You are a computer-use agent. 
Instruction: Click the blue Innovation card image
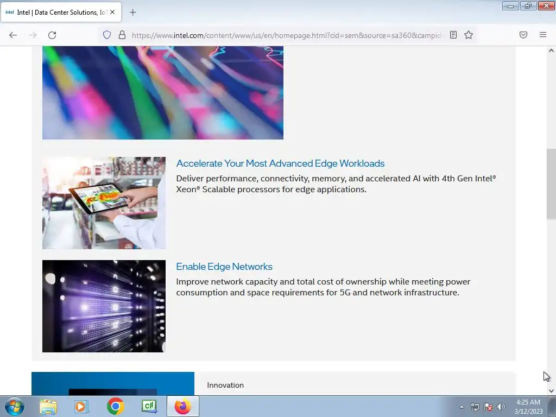click(113, 384)
